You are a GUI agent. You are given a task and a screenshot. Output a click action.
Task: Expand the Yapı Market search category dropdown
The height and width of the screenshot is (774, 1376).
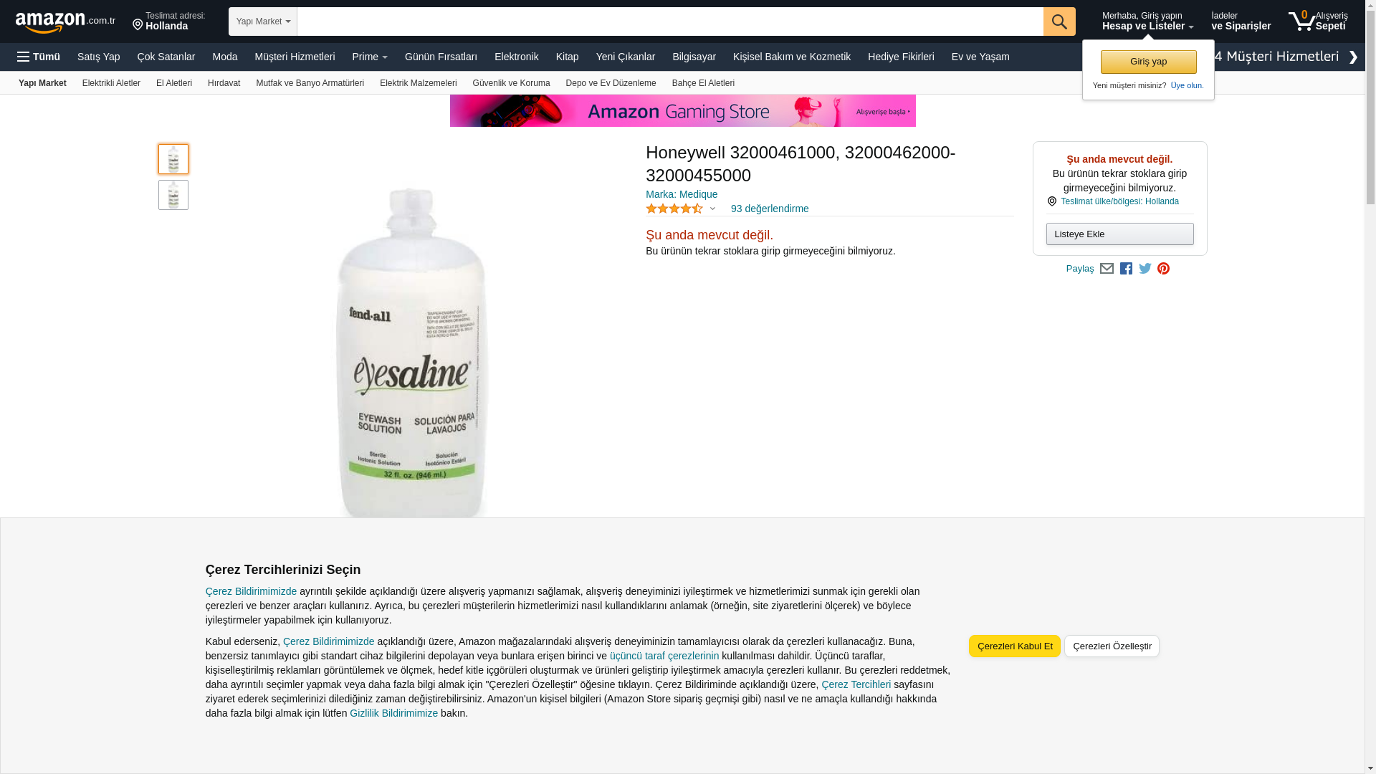[x=263, y=21]
